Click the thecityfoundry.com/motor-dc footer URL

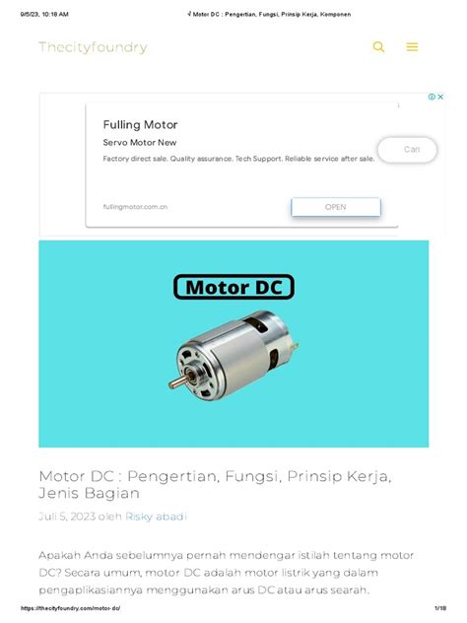point(70,608)
